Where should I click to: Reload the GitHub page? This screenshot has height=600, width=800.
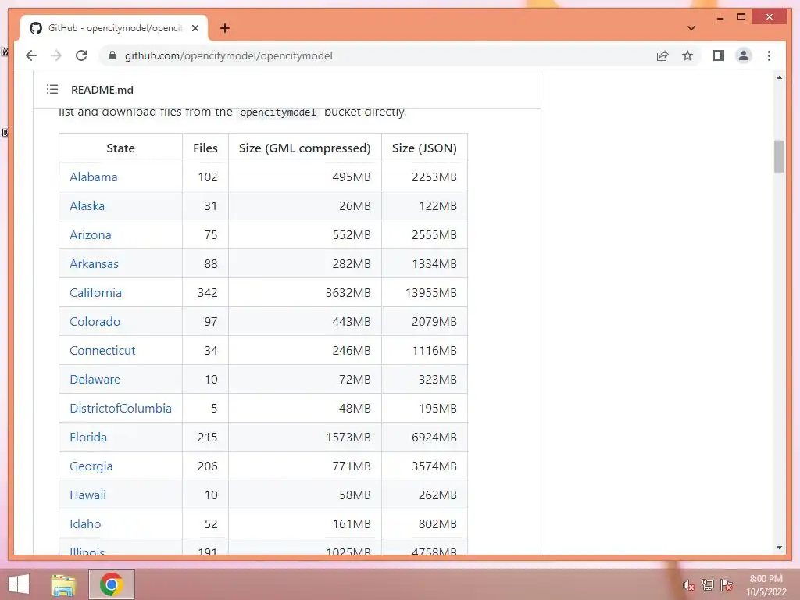coord(81,55)
